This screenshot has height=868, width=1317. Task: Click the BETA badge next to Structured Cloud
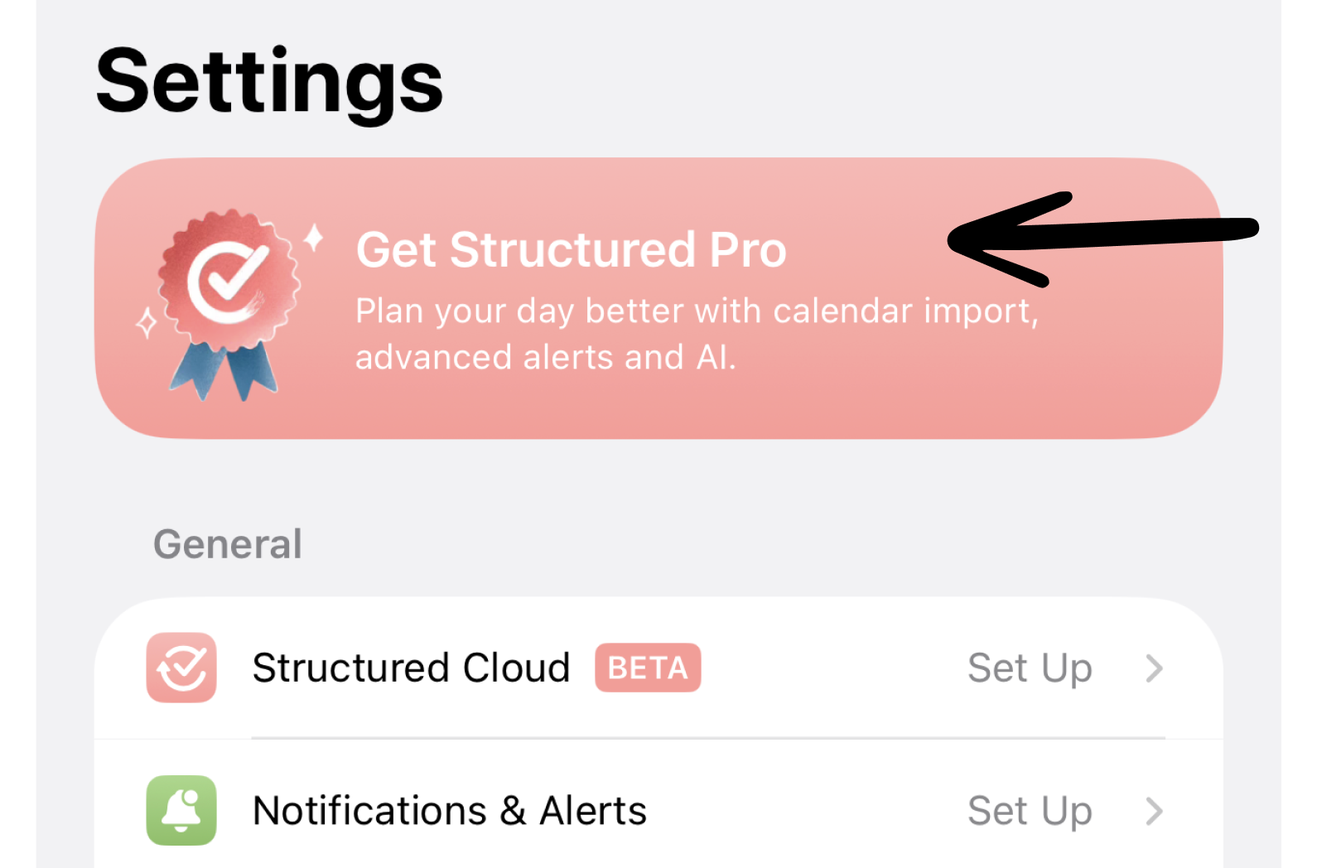[648, 668]
